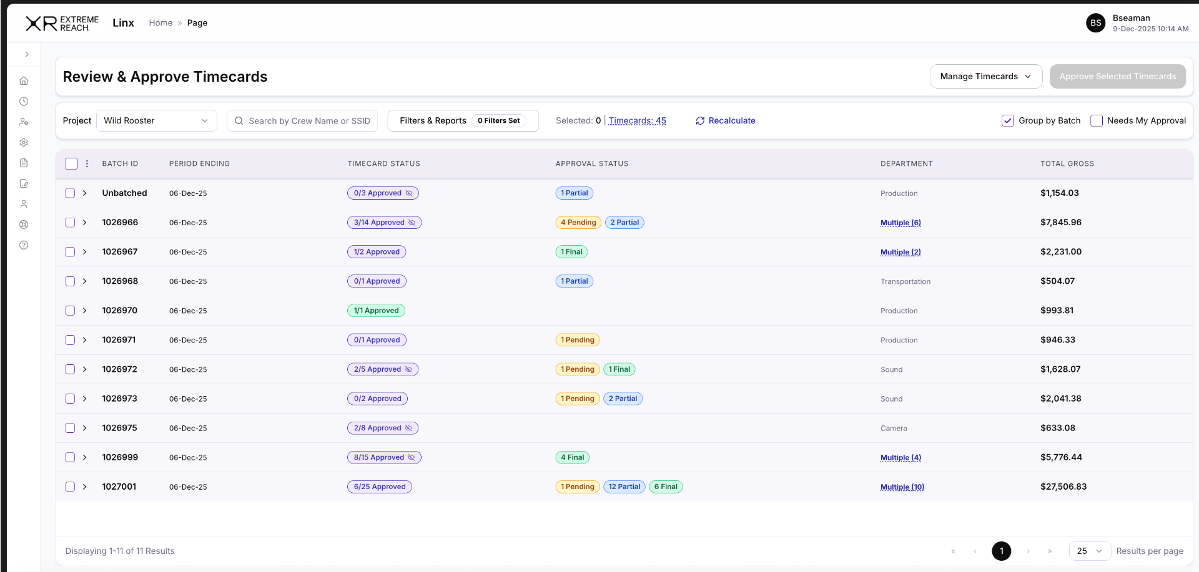The width and height of the screenshot is (1199, 572).
Task: Click hidden-eye icon on 0/3 Approved badge
Action: [x=409, y=193]
